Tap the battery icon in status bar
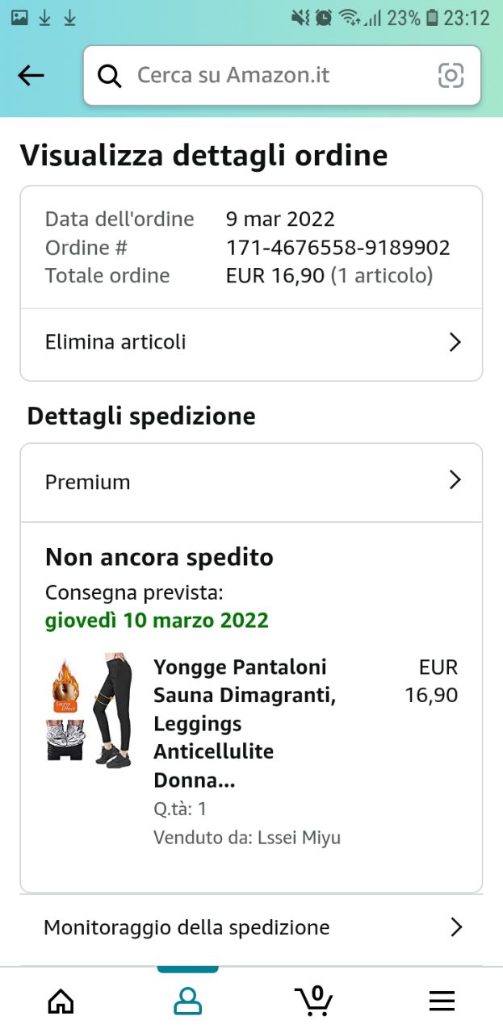This screenshot has height=1033, width=503. 433,18
